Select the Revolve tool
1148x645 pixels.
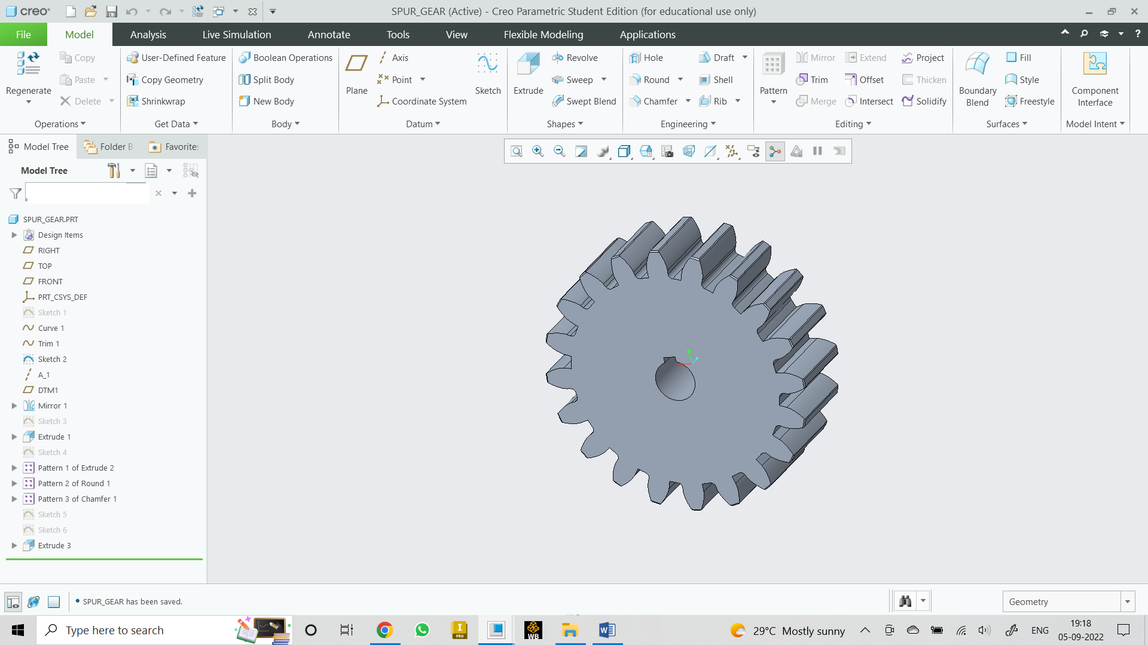tap(575, 58)
